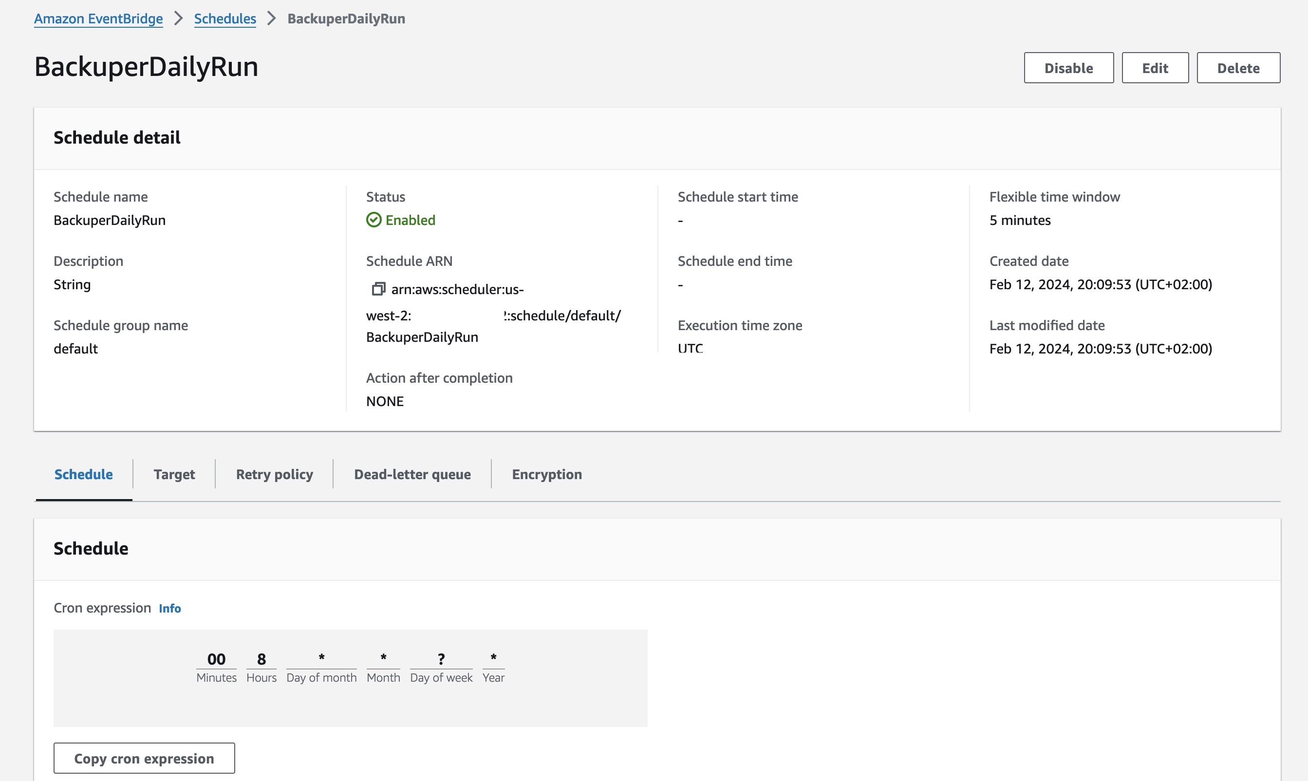Copy the Schedule ARN with the copy icon
The width and height of the screenshot is (1308, 781).
378,288
